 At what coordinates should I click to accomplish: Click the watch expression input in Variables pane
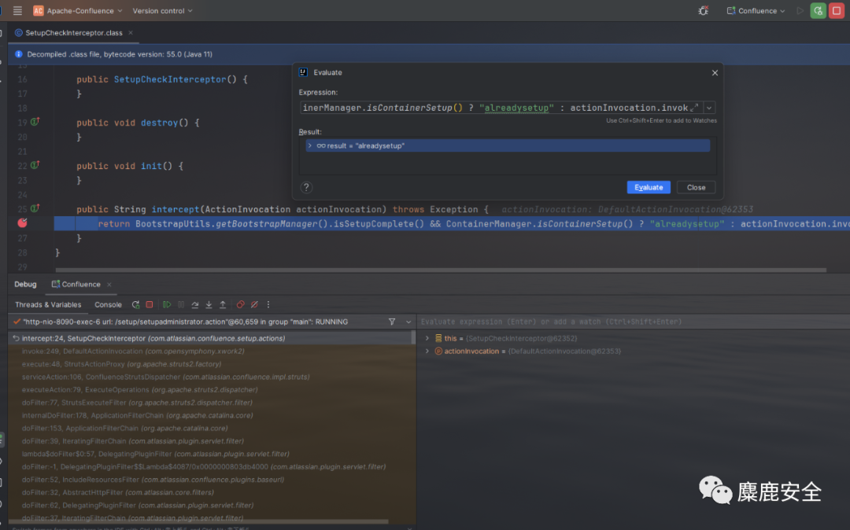coord(633,322)
